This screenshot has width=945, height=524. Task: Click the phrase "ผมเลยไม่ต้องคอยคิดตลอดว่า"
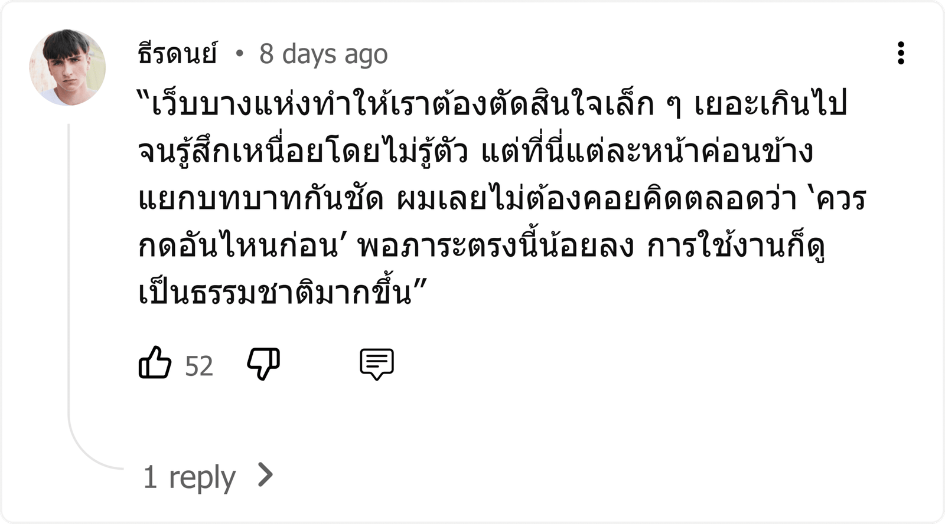coord(597,199)
